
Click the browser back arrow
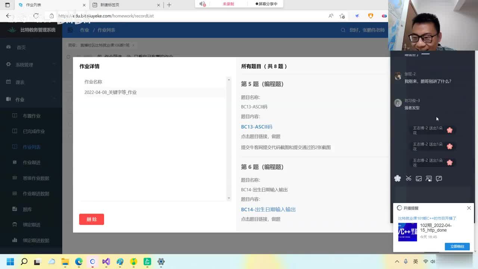(x=8, y=16)
